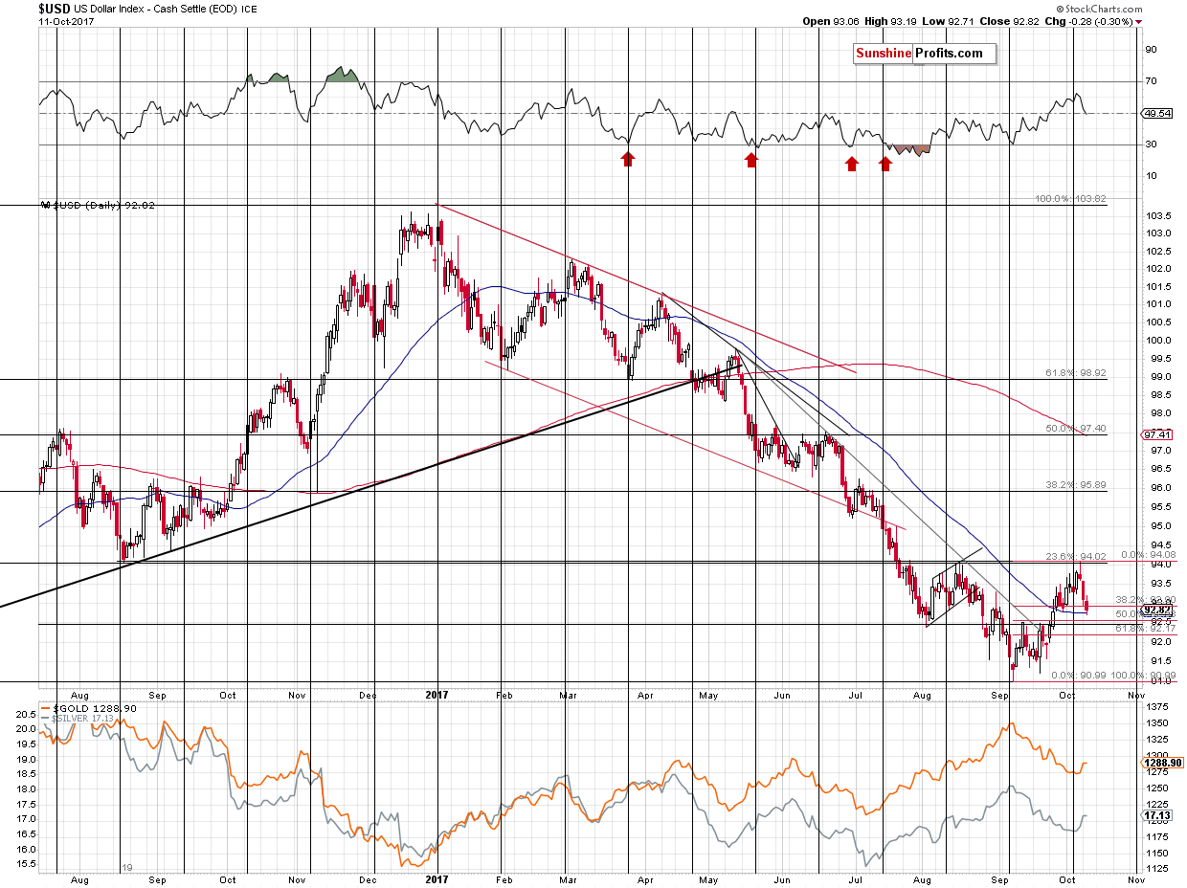Image resolution: width=1187 pixels, height=888 pixels.
Task: Click the RSI axis label '90'
Action: coord(1153,50)
